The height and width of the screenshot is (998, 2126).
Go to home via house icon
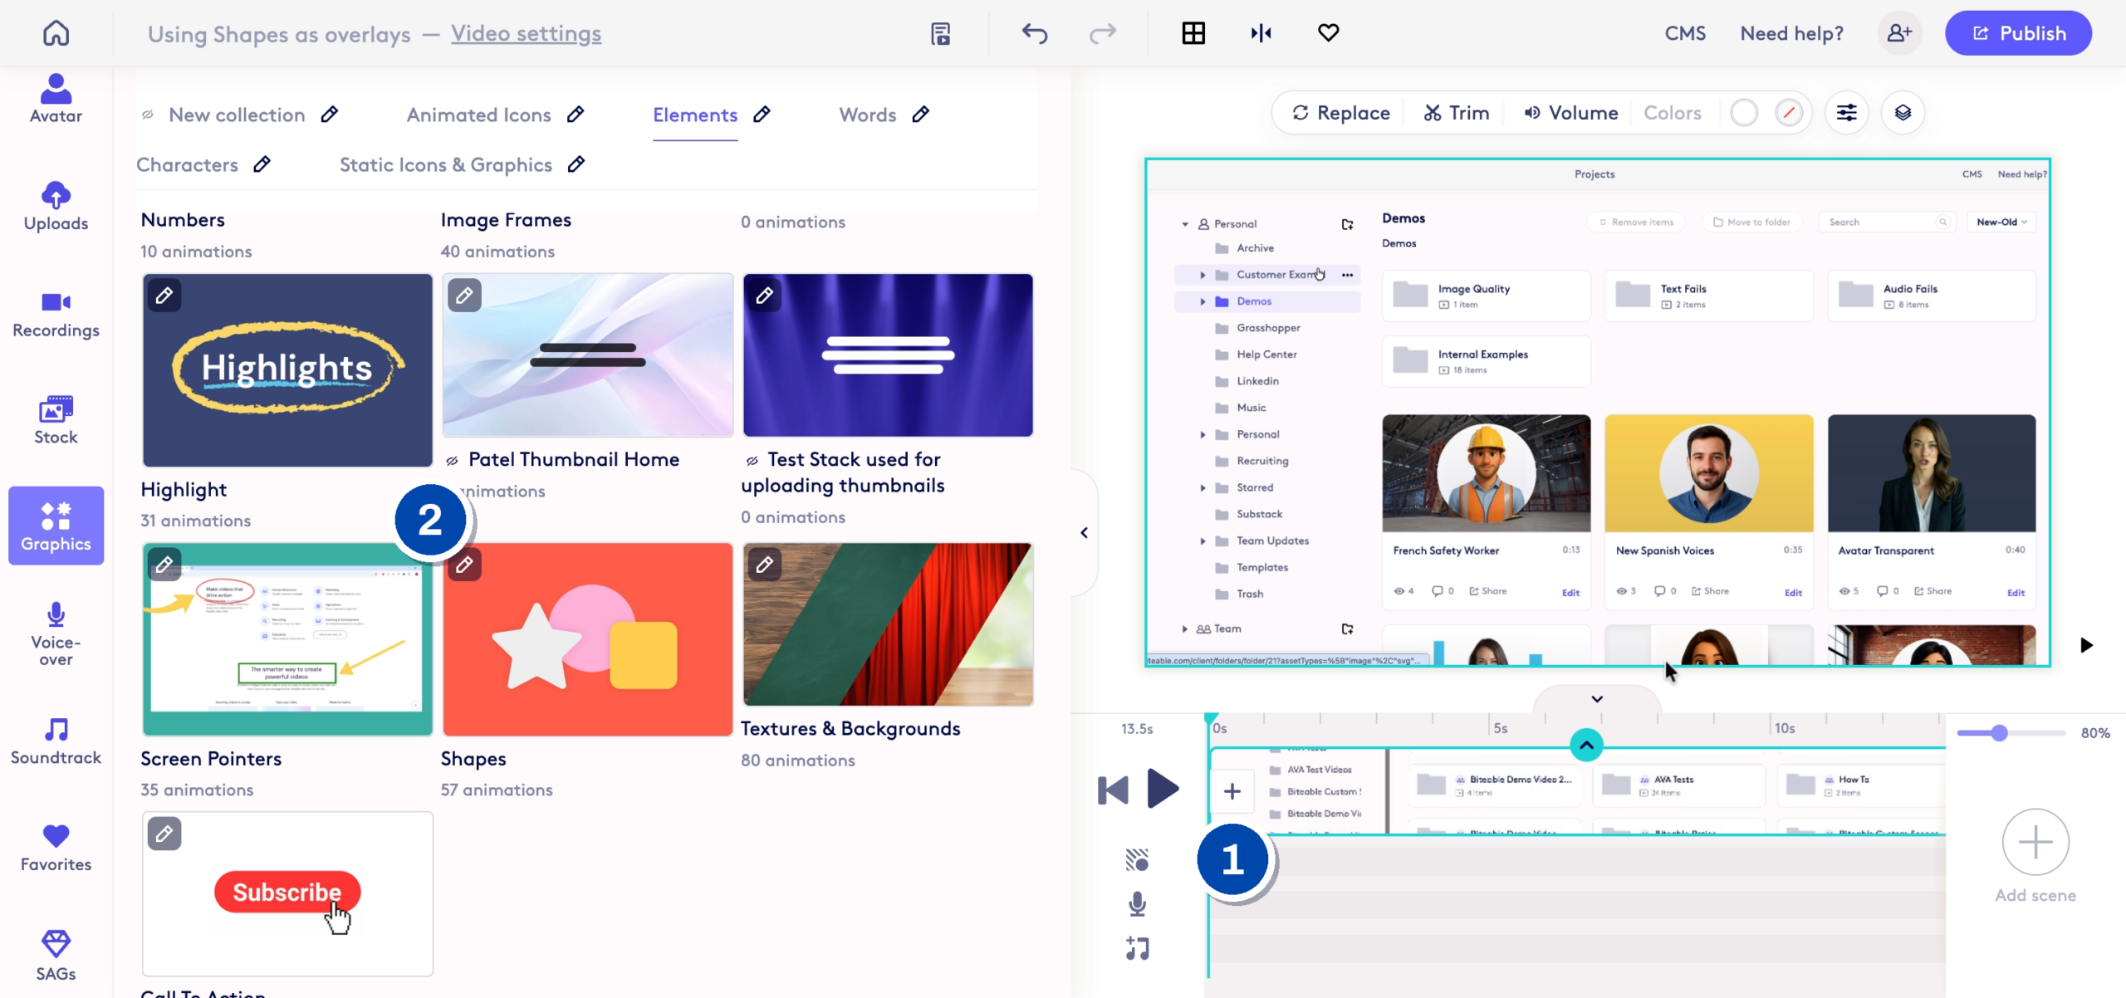point(56,33)
